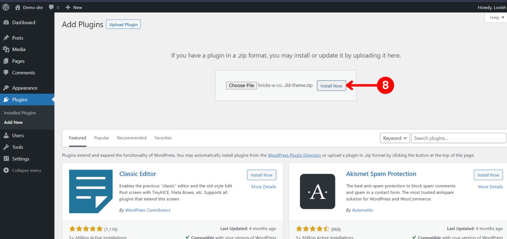Click the Pages icon in sidebar
Image resolution: width=507 pixels, height=239 pixels.
6,61
